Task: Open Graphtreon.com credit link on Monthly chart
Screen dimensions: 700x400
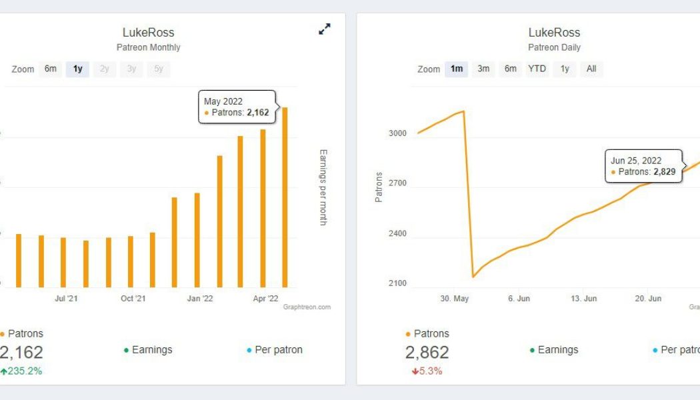Action: tap(307, 307)
